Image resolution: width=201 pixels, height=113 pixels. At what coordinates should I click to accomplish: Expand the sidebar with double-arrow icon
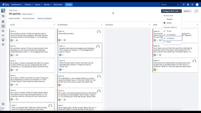(3, 108)
